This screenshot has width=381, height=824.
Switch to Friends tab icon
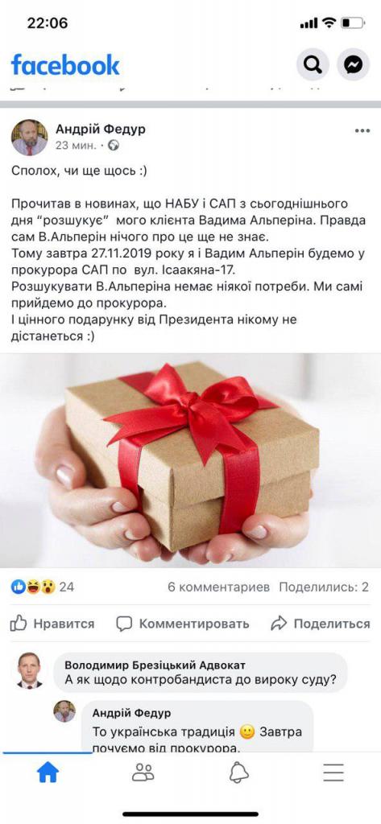143,772
